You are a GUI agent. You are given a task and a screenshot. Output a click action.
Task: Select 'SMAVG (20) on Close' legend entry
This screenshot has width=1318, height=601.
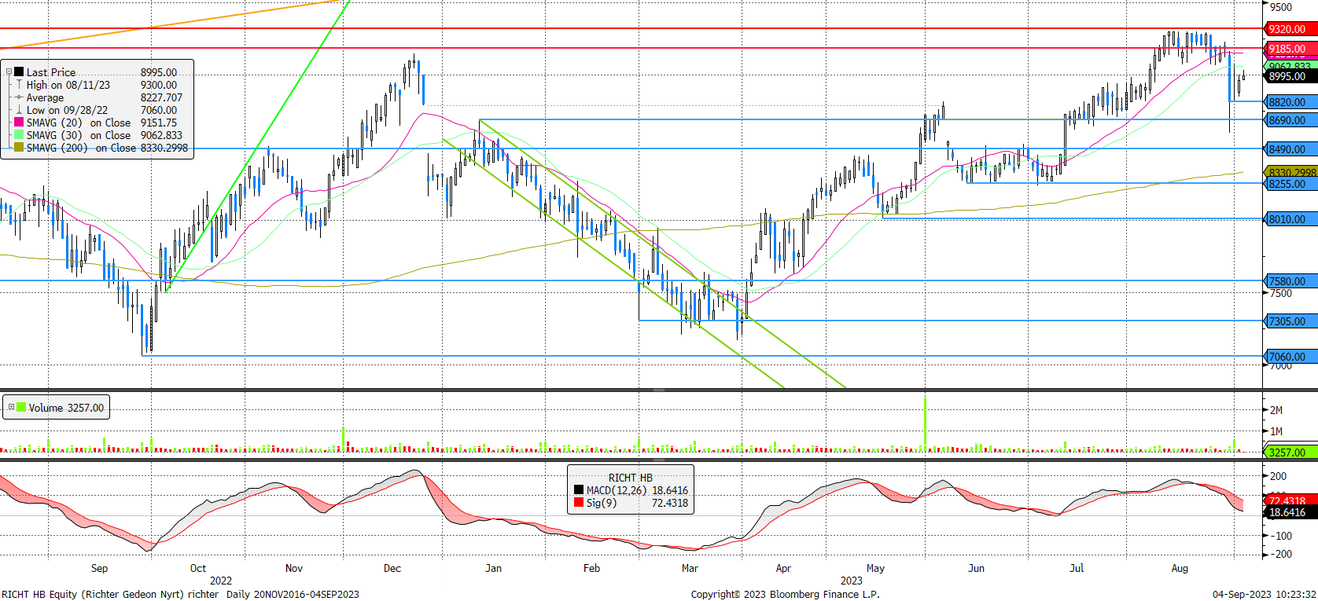click(x=79, y=123)
